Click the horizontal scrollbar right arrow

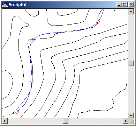126,121
